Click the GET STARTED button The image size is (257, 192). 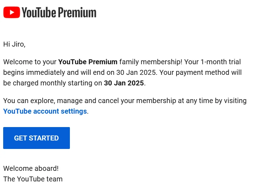pos(37,138)
